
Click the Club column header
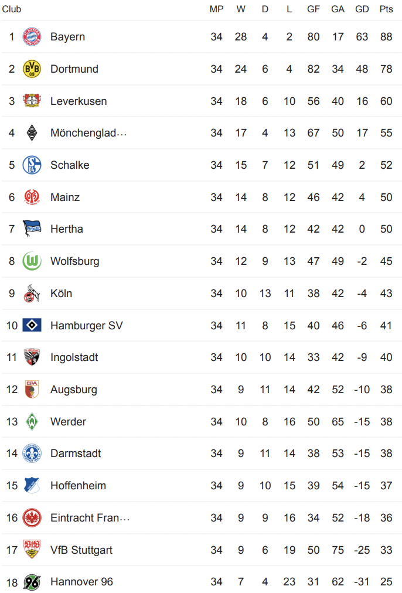point(11,9)
